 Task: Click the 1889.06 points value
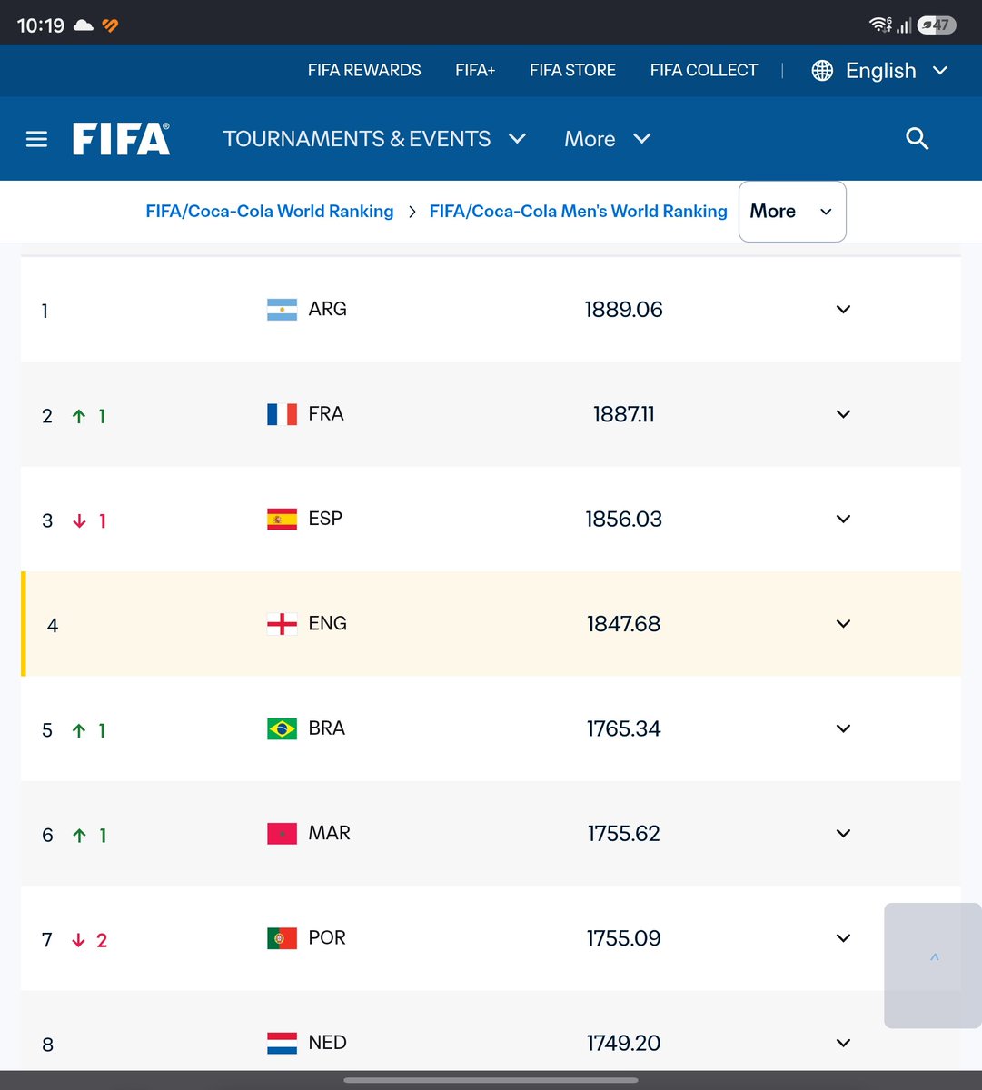pyautogui.click(x=624, y=310)
